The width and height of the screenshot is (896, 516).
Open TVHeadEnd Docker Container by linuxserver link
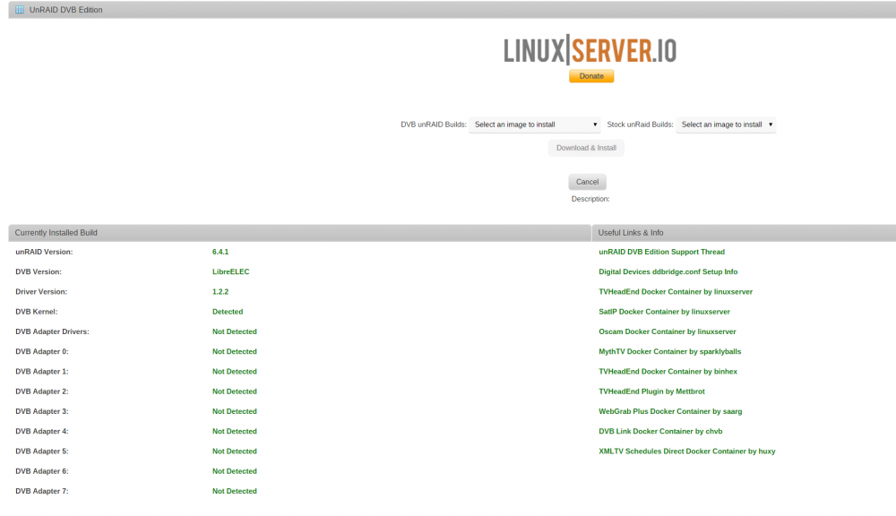(x=676, y=292)
